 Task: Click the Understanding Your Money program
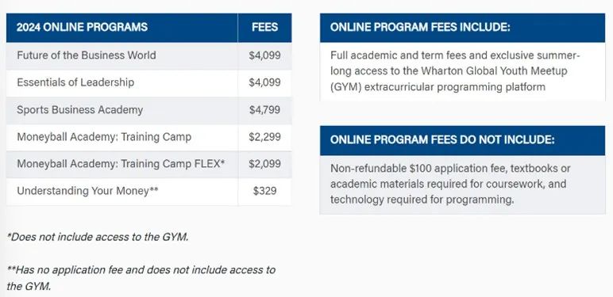click(87, 191)
